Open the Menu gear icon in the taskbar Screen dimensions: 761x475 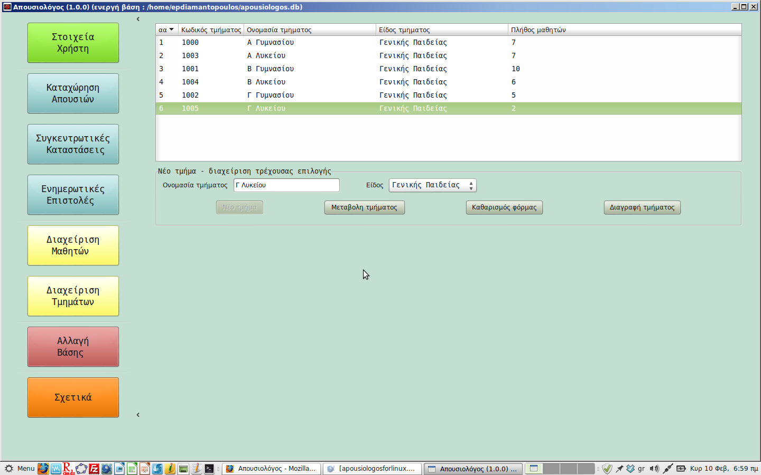coord(9,469)
